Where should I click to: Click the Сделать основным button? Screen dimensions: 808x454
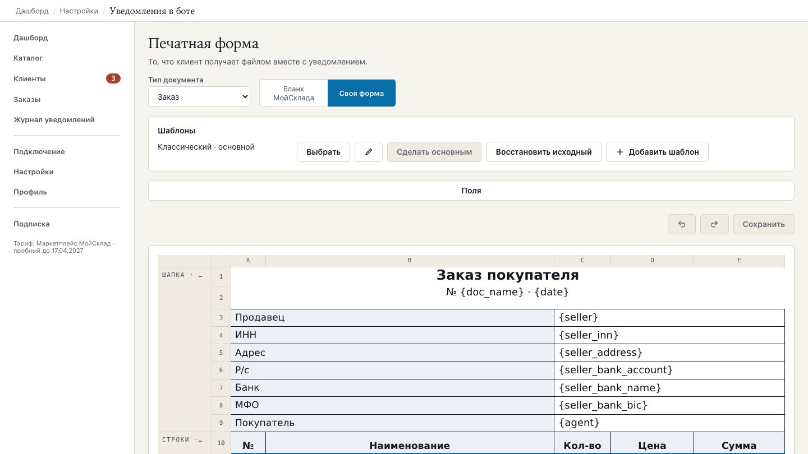(x=434, y=152)
